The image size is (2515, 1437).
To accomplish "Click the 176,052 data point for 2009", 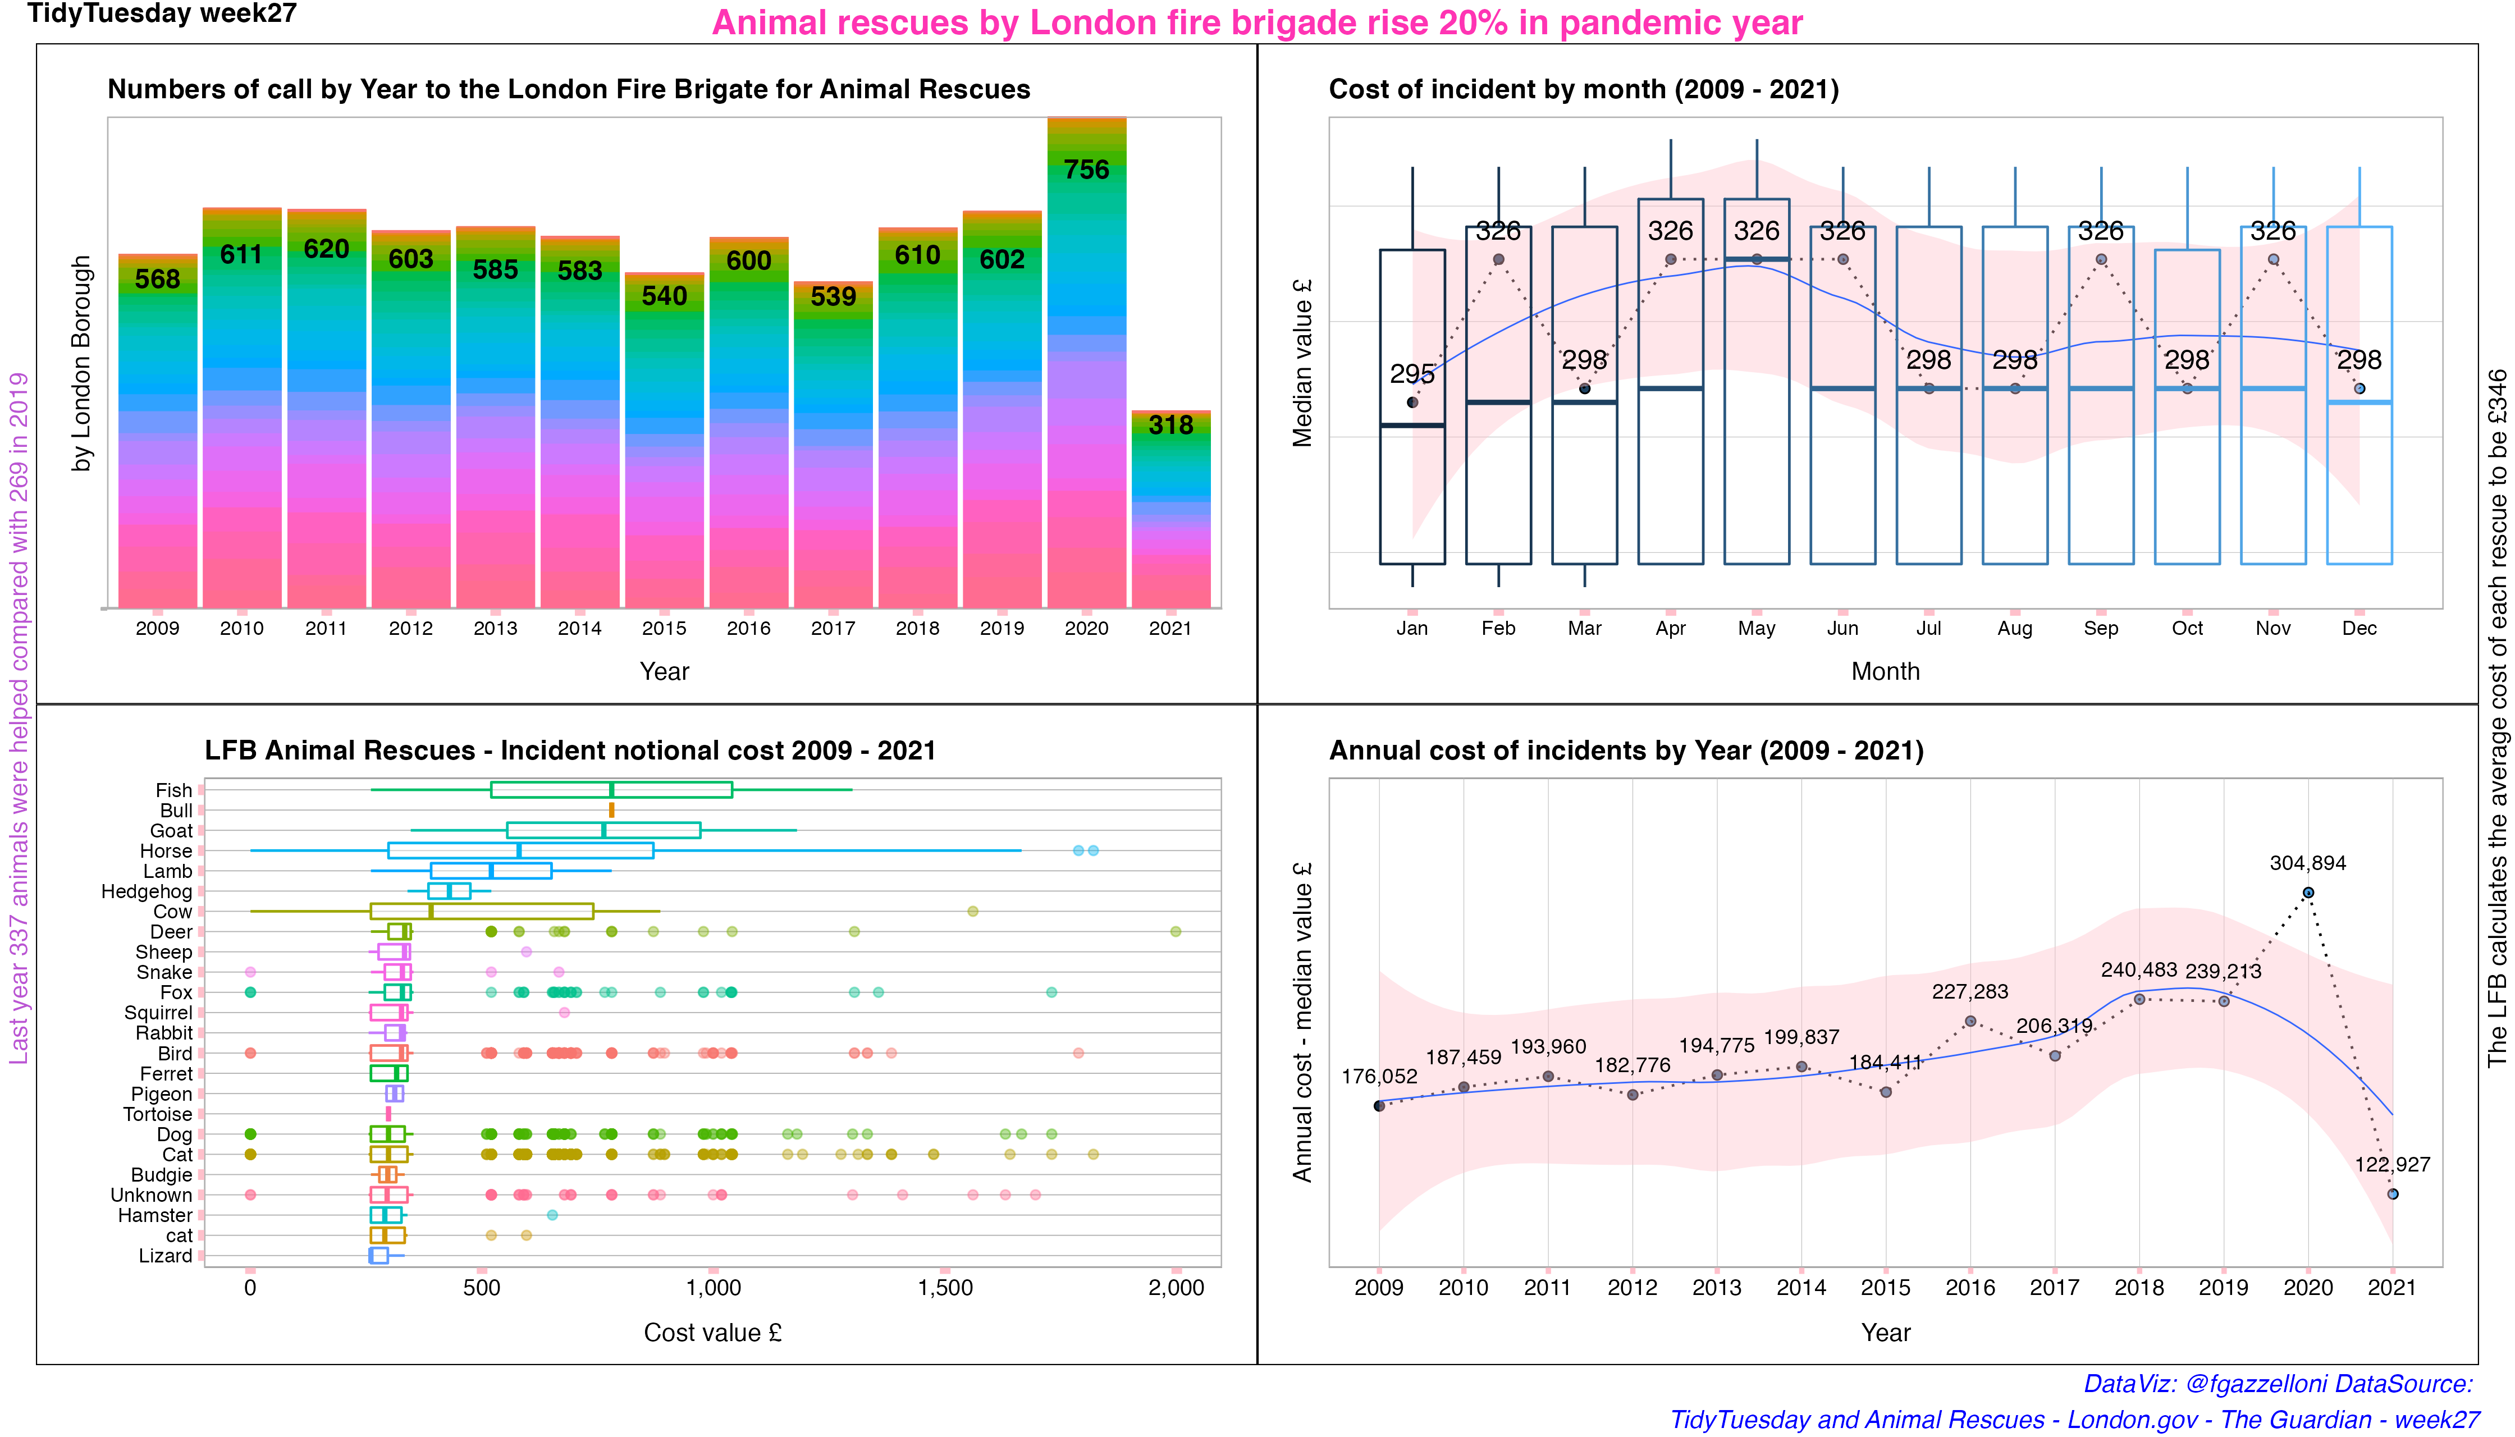I will [x=1379, y=1105].
